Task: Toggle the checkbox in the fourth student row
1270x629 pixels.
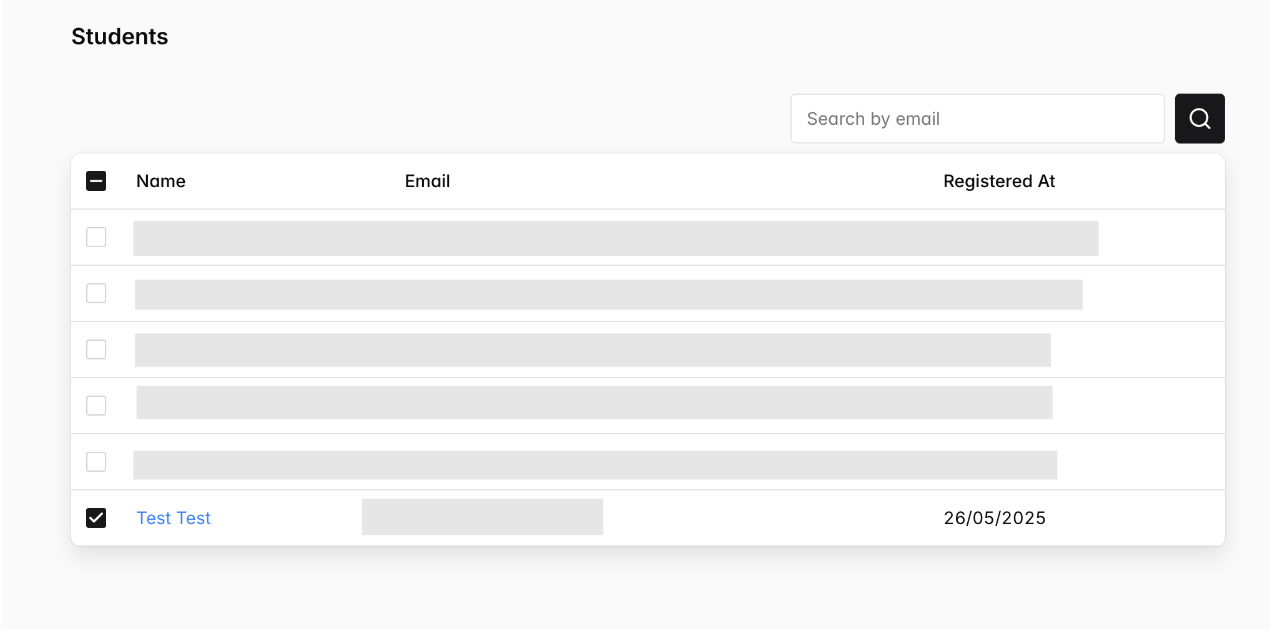Action: 96,405
